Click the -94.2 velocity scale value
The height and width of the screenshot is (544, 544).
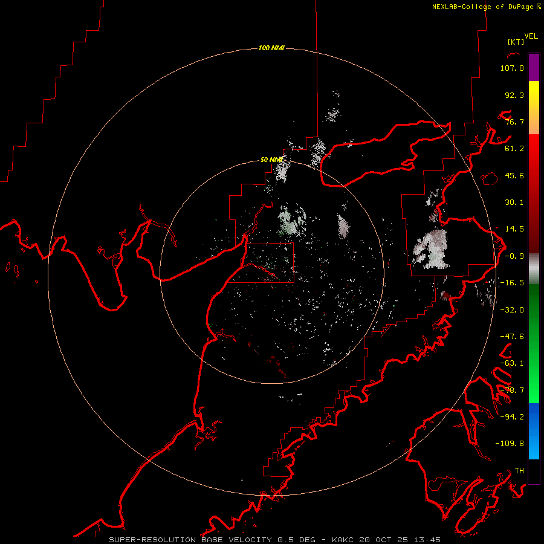click(x=512, y=417)
